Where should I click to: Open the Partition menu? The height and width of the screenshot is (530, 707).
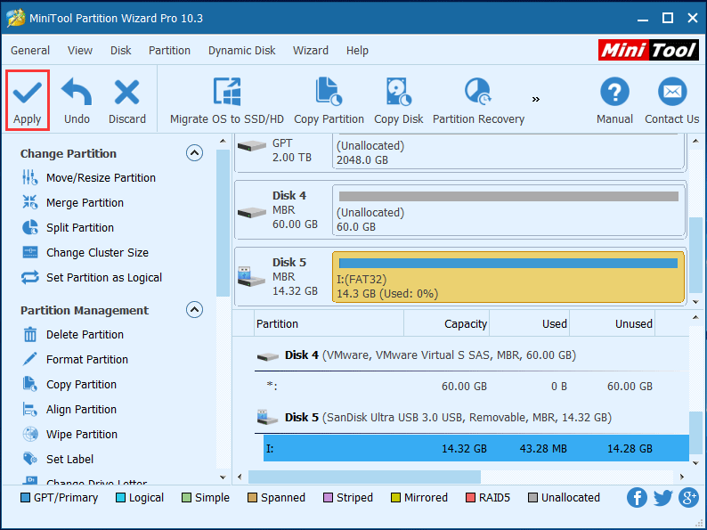(169, 50)
